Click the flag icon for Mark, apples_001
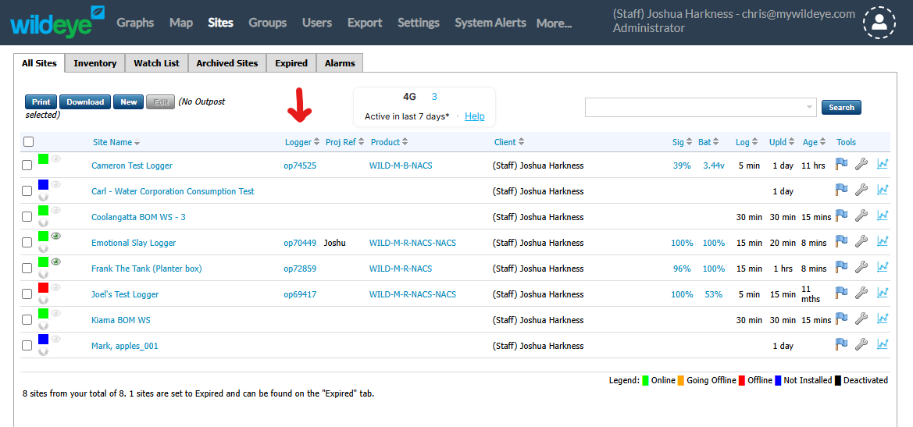The width and height of the screenshot is (913, 427). coord(841,345)
